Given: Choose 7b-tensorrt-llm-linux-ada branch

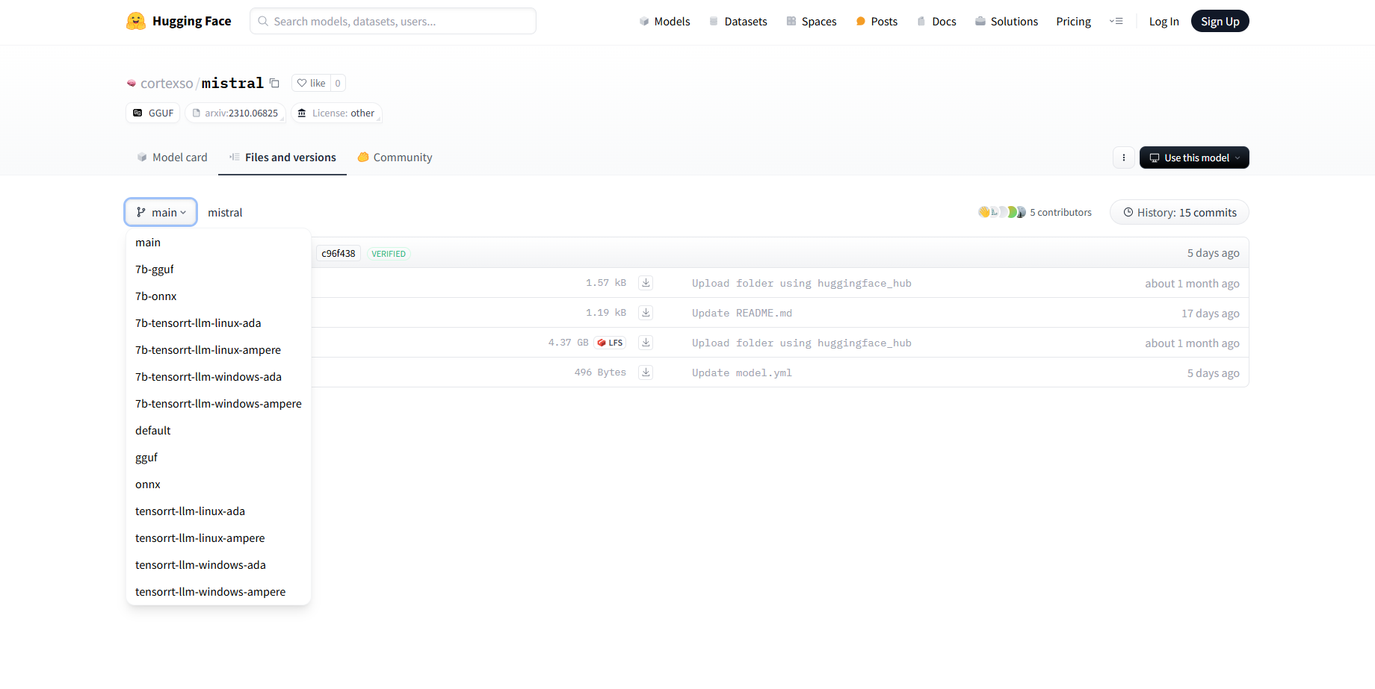Looking at the screenshot, I should (x=218, y=323).
